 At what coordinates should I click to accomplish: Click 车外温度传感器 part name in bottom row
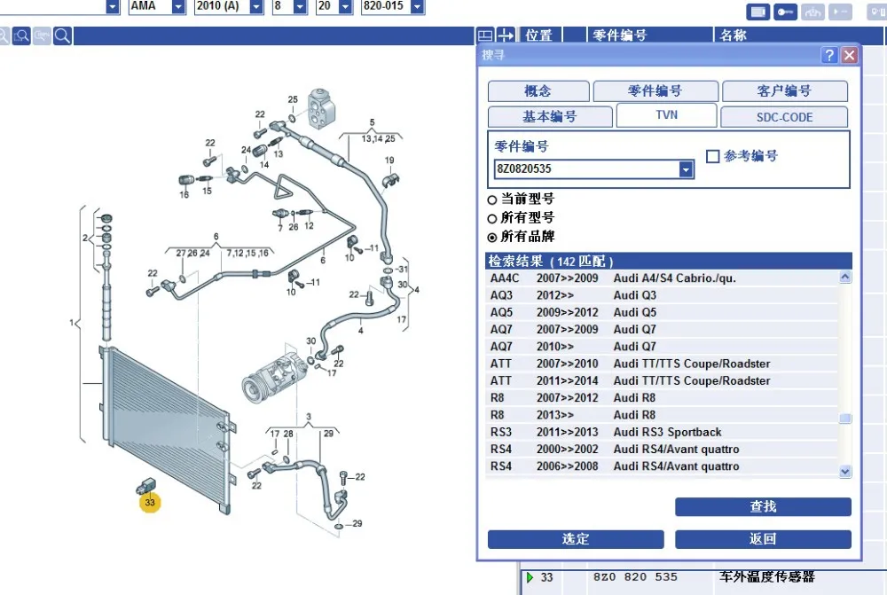pyautogui.click(x=767, y=577)
